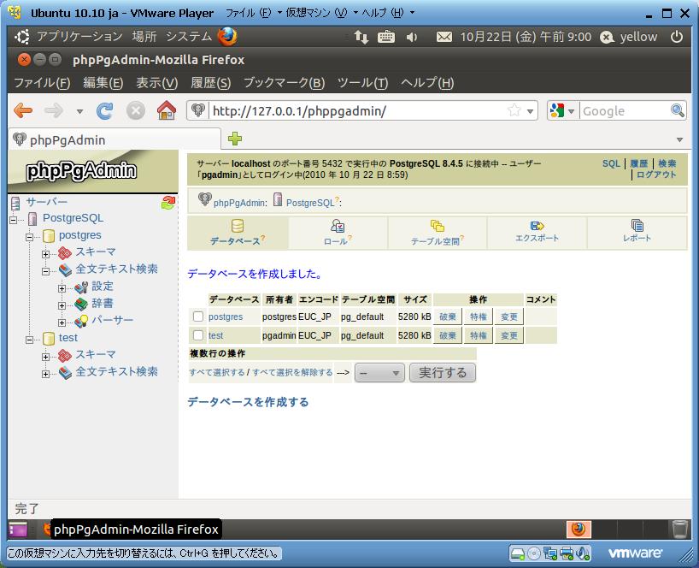Open the mail envelope indicator
This screenshot has height=568, width=699.
pyautogui.click(x=444, y=37)
